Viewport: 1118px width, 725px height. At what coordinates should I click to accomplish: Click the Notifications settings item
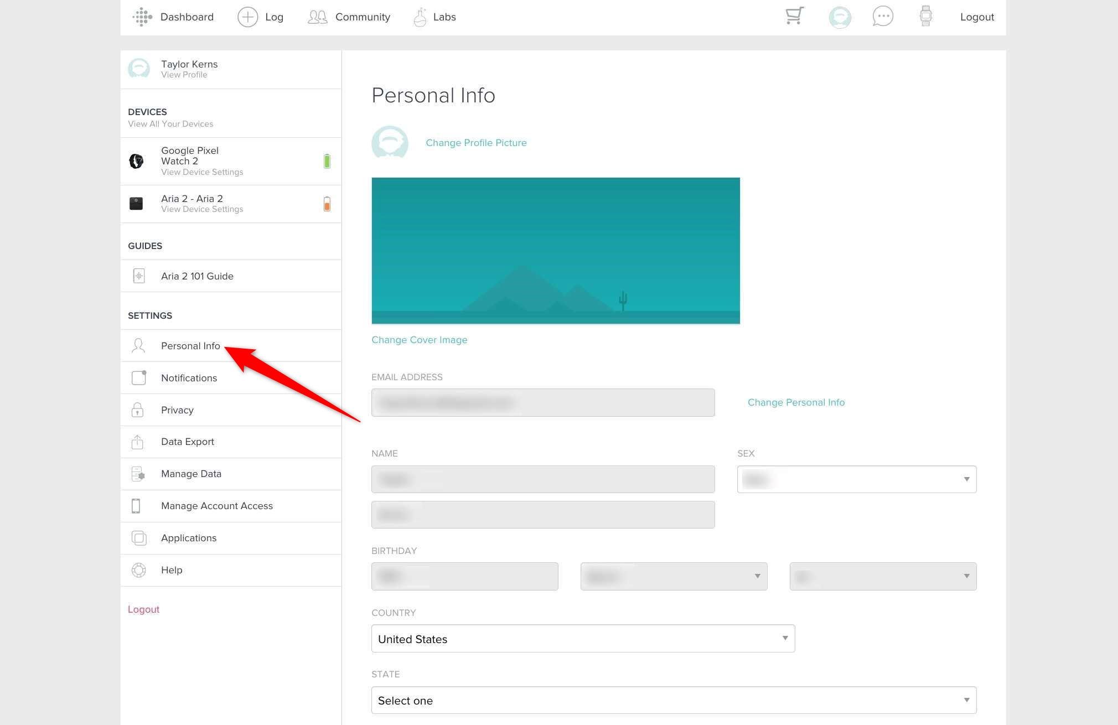click(x=189, y=377)
